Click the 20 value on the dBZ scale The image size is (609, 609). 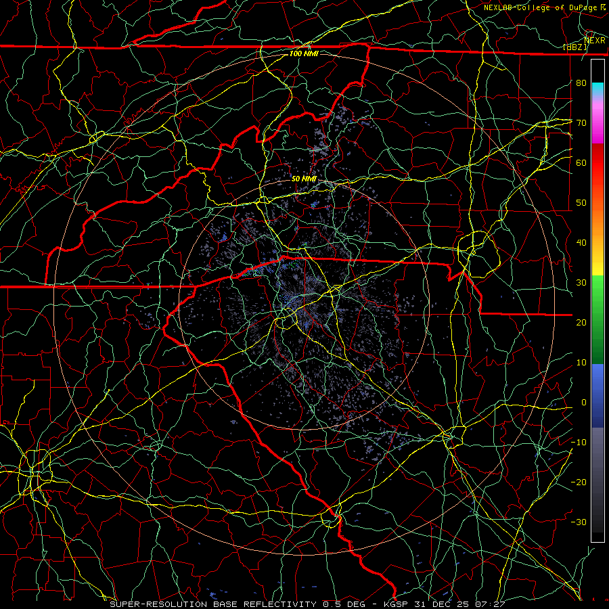(581, 323)
